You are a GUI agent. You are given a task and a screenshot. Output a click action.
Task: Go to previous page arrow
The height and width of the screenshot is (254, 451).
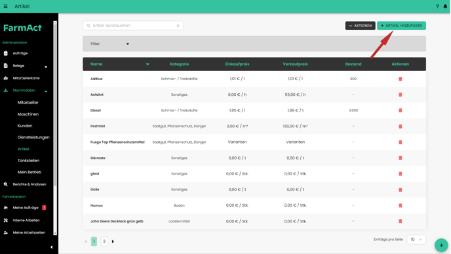[86, 242]
